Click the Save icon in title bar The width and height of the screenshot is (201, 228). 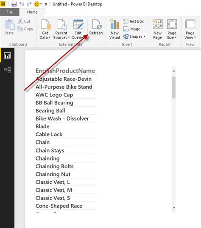(14, 4)
